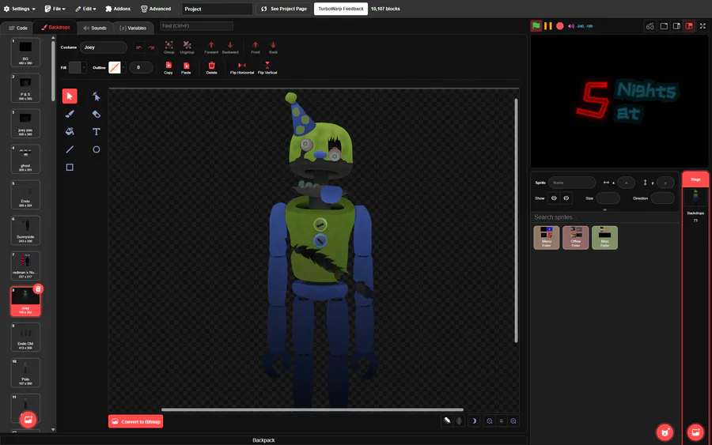Hide sprite using the crossed eye icon
Screen dimensions: 712x445
(566, 198)
